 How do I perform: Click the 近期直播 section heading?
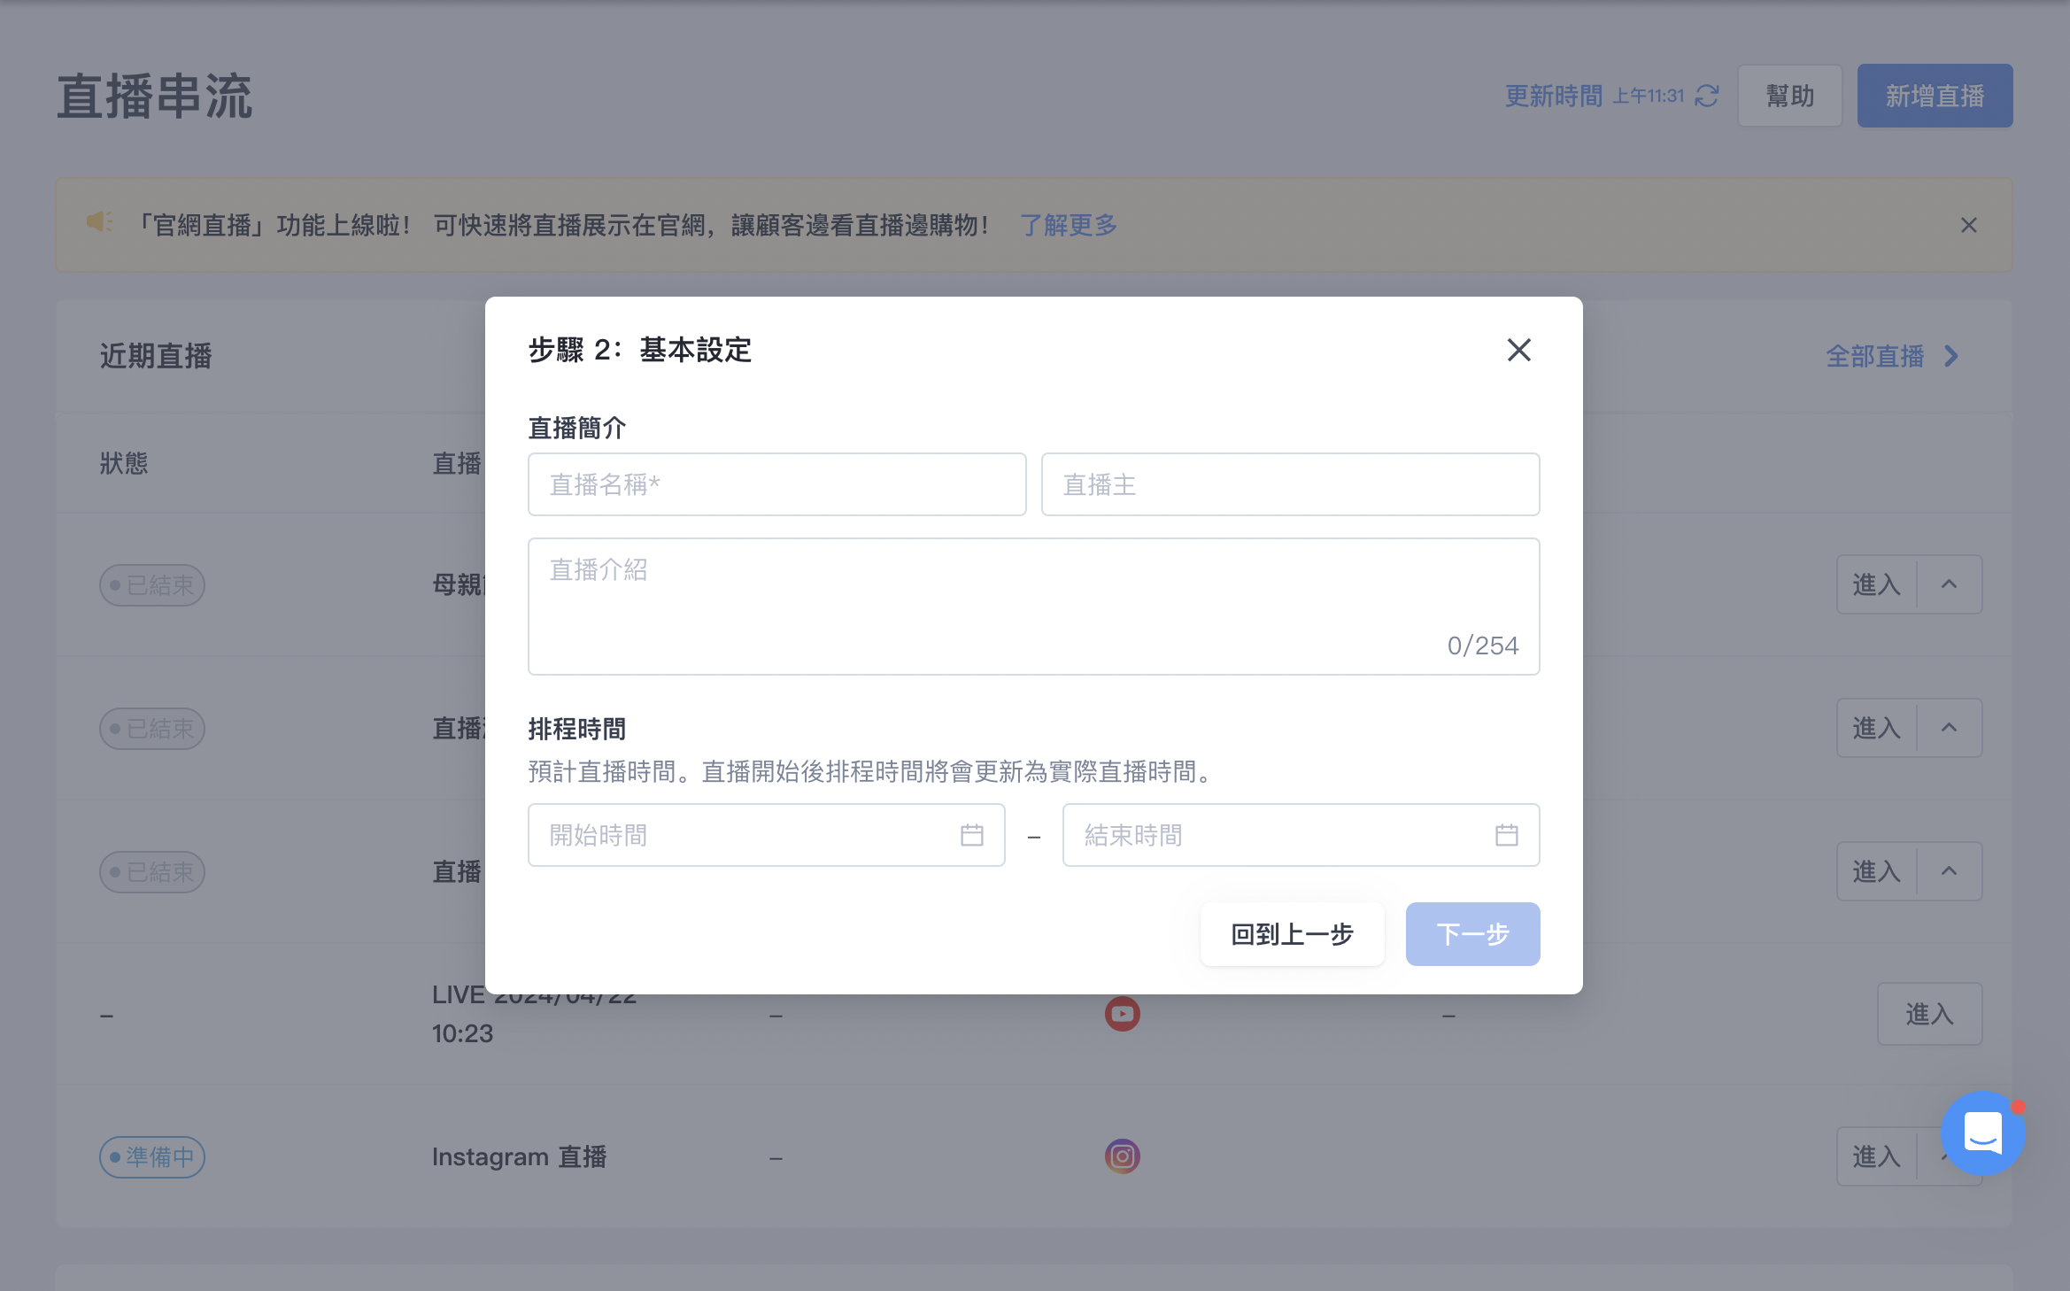156,356
